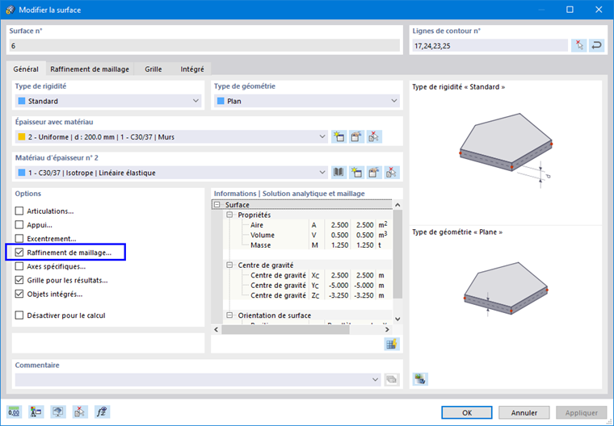Click the pick boundary lines icon
This screenshot has height=426, width=614.
click(578, 46)
